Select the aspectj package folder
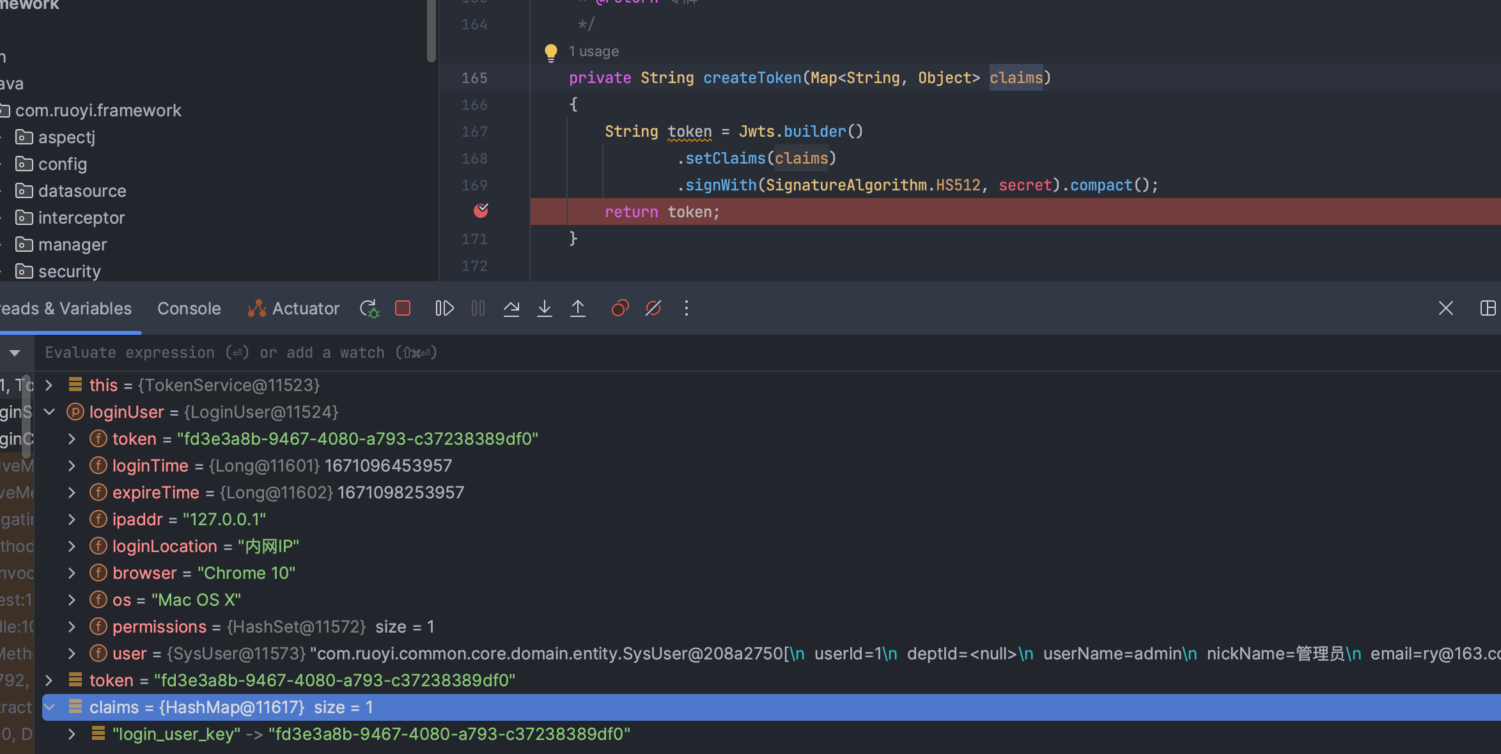 55,137
